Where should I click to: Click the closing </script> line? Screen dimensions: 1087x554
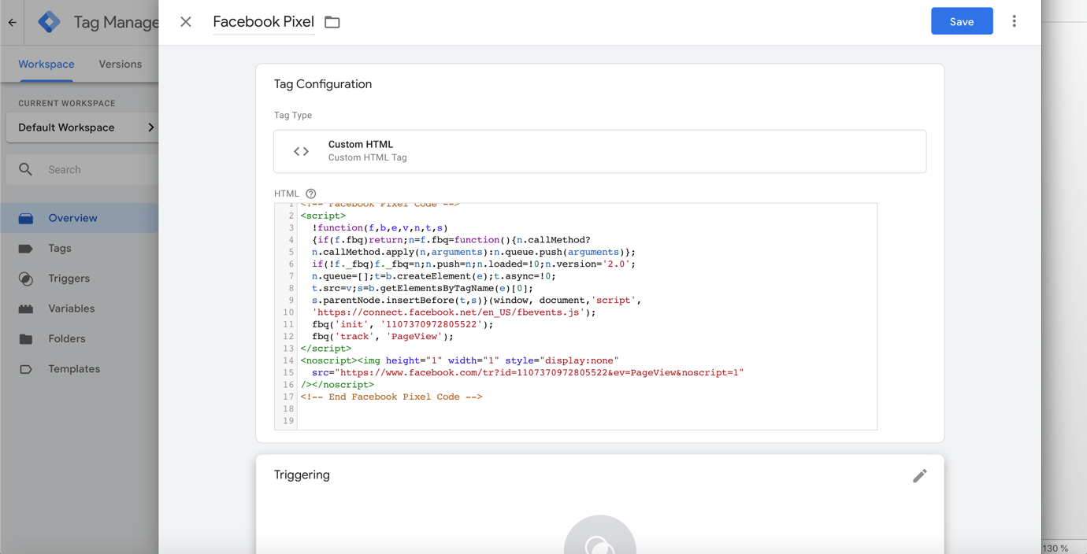coord(326,349)
